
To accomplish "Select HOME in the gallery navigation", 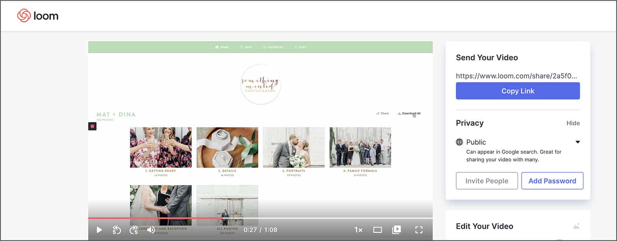I will coord(222,47).
